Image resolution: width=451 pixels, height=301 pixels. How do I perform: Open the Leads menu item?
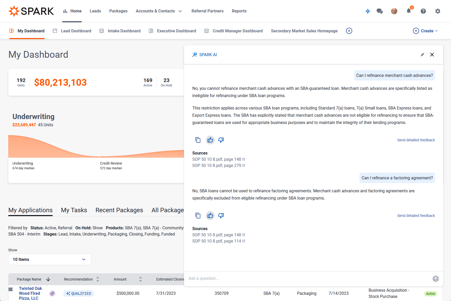95,11
